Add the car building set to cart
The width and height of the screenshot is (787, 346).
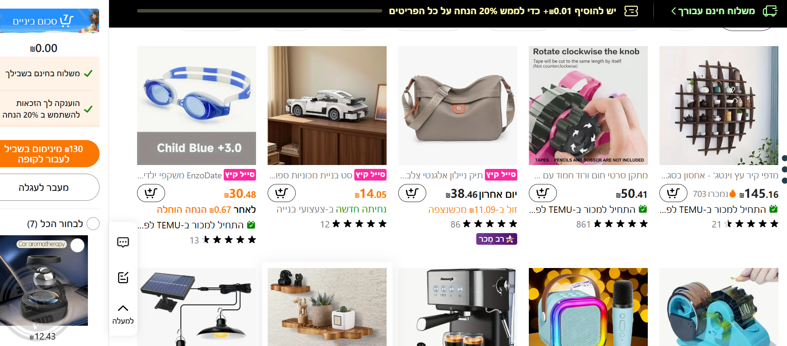[281, 193]
